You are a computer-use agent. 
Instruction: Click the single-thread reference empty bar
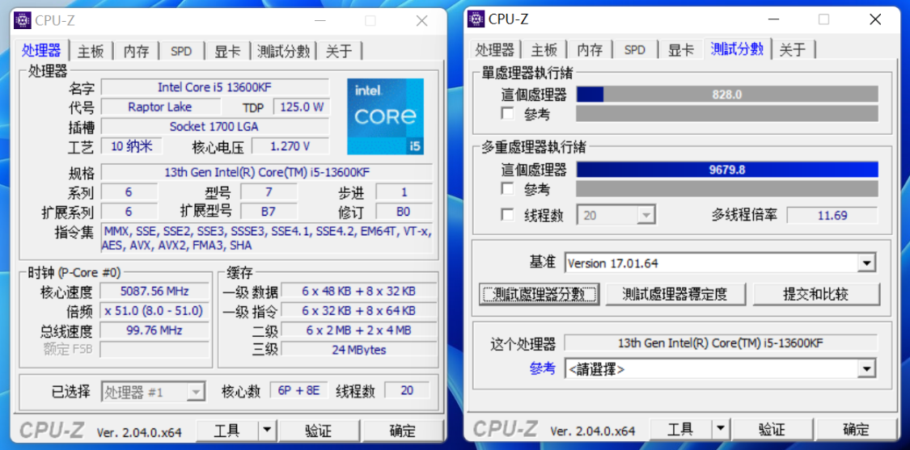(727, 114)
